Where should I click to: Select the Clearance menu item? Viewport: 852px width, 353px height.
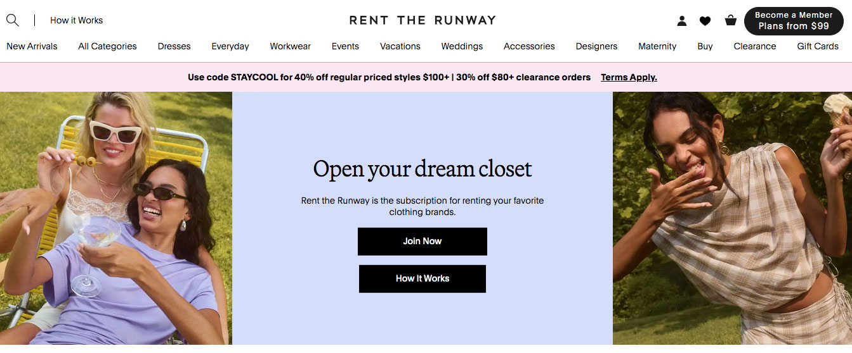coord(755,46)
